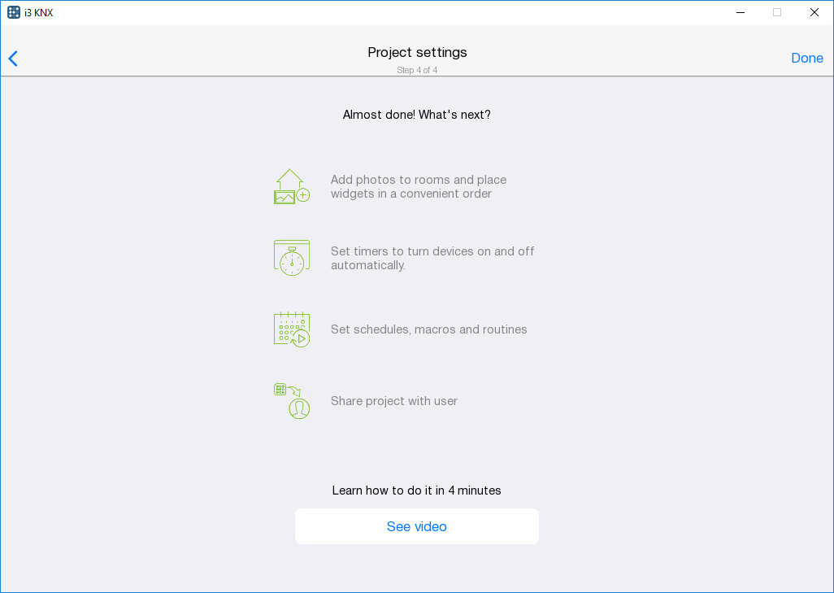Viewport: 834px width, 593px height.
Task: Click the Done button
Action: click(x=806, y=59)
